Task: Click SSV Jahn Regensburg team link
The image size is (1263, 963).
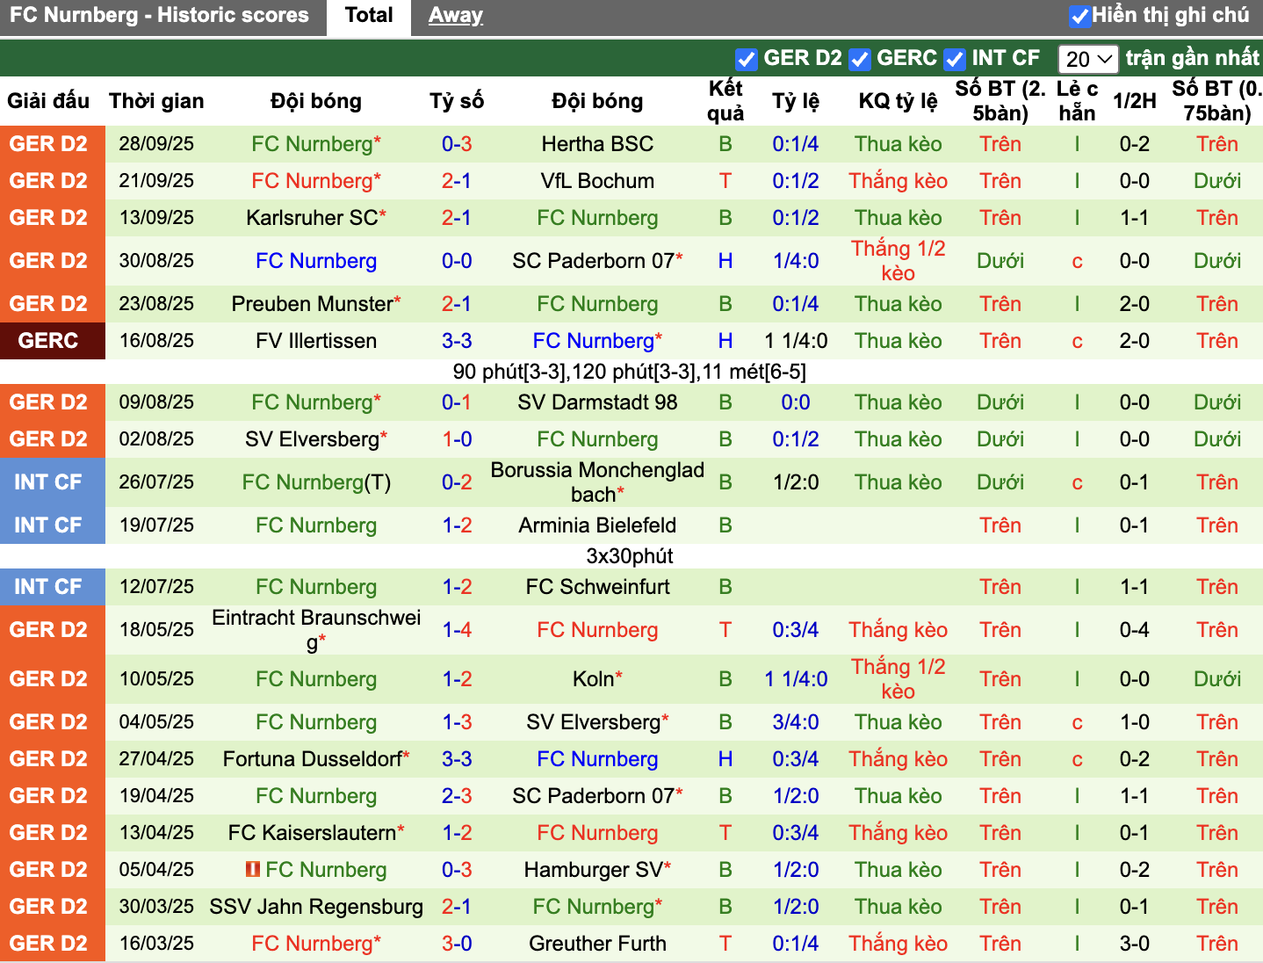Action: 316,907
